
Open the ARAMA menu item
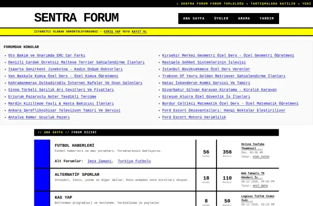point(244,18)
